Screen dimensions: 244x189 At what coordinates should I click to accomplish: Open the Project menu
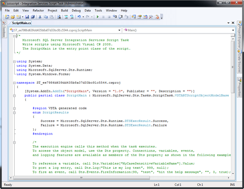(x=52, y=11)
